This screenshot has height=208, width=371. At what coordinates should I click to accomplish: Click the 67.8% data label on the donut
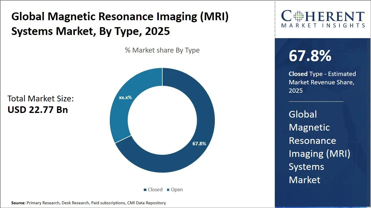point(199,144)
